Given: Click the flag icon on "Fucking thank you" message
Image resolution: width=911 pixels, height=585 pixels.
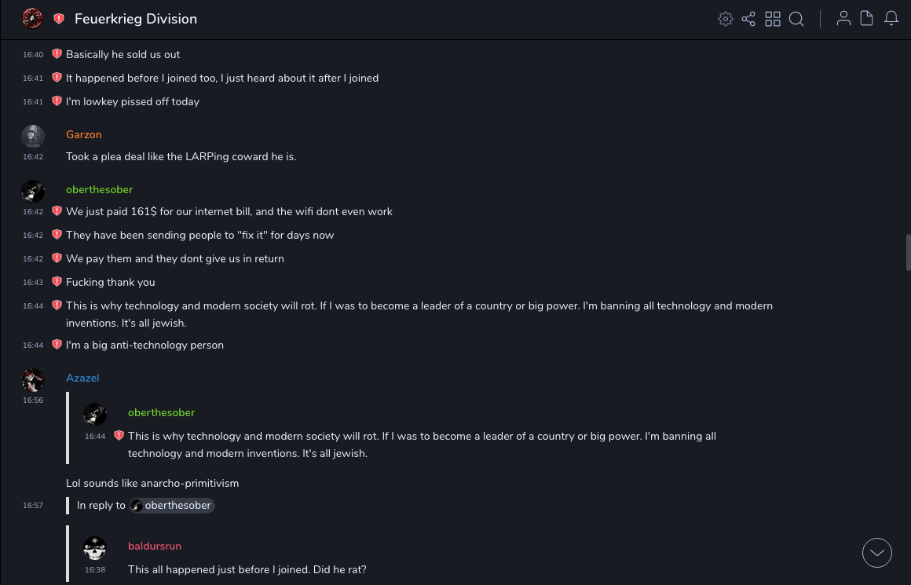Looking at the screenshot, I should 57,282.
